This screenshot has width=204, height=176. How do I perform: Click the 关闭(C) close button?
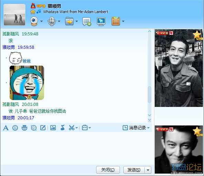pos(108,170)
